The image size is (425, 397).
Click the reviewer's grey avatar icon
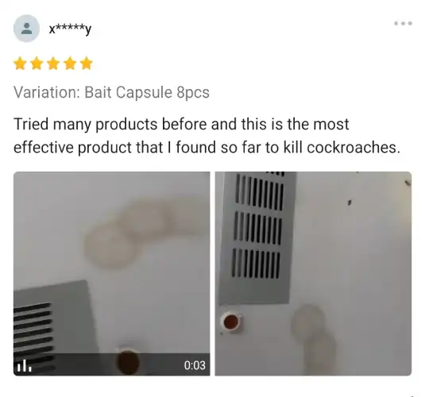point(26,29)
